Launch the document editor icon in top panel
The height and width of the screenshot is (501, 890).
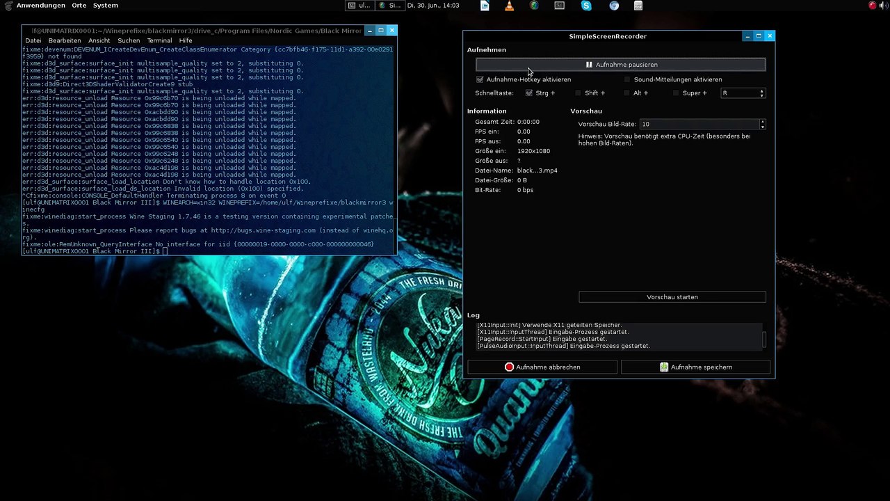pos(485,6)
